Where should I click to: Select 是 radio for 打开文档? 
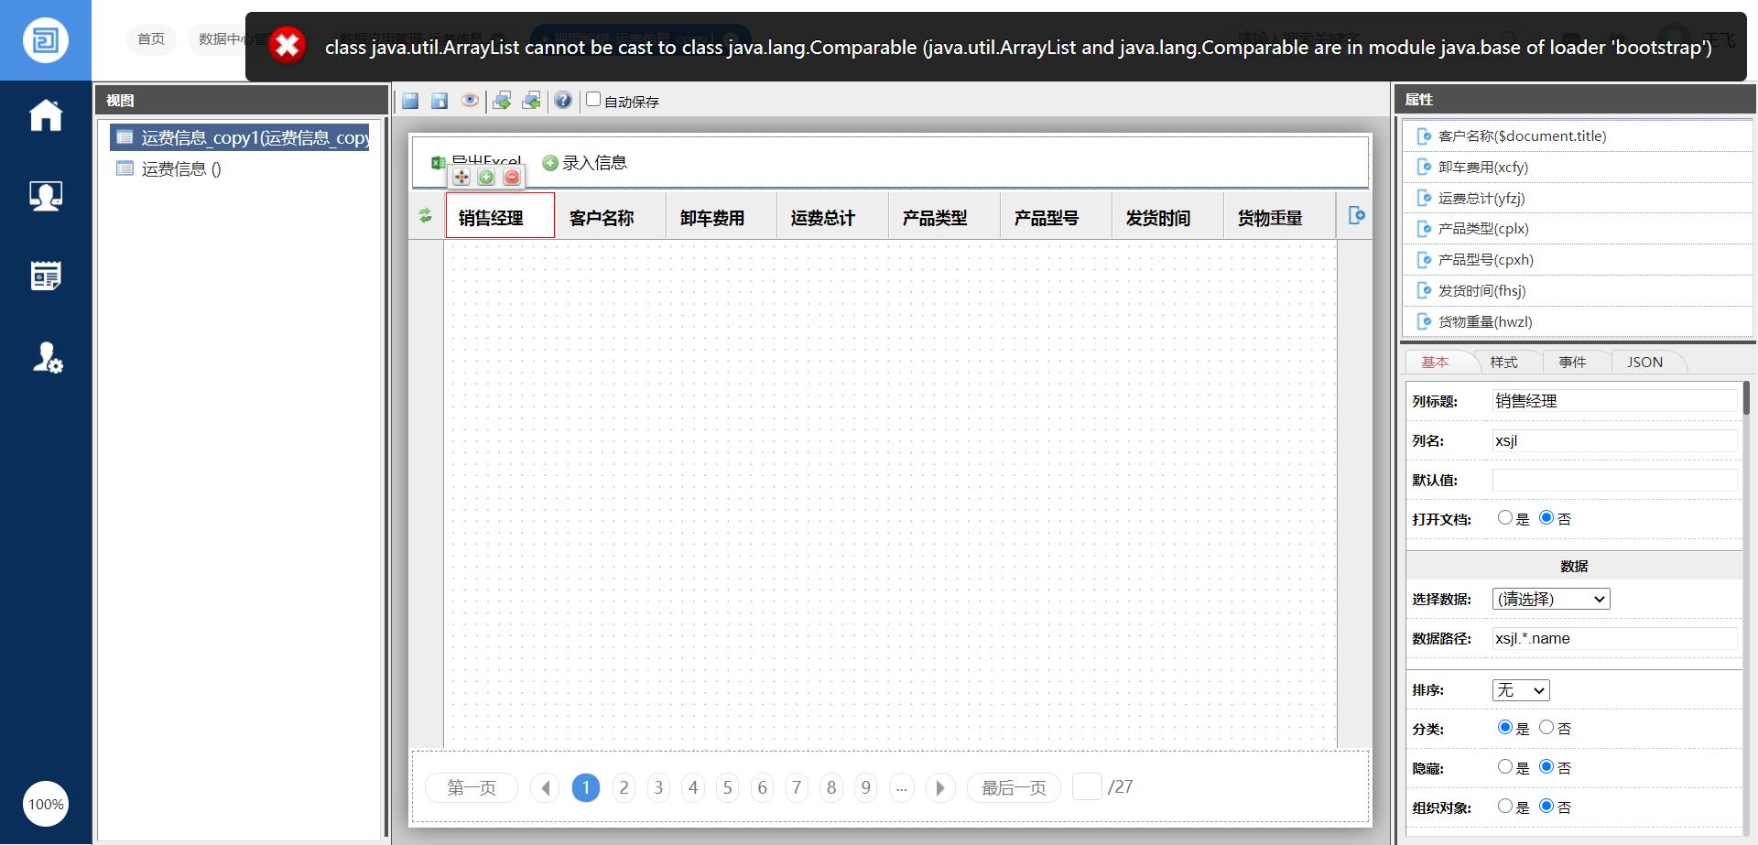pos(1506,518)
